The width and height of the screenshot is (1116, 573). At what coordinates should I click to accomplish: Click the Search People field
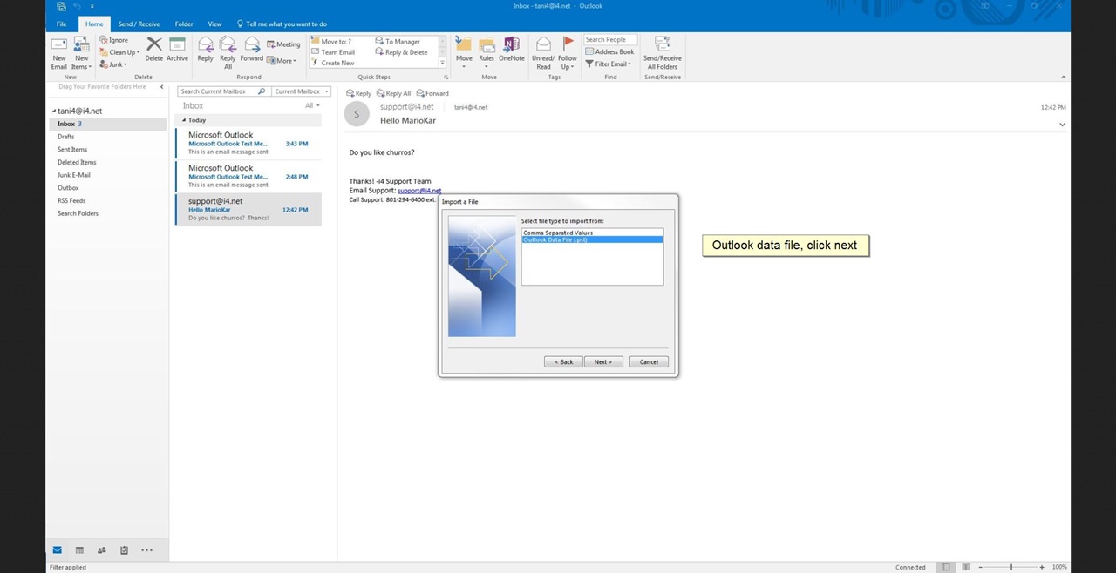pyautogui.click(x=610, y=39)
